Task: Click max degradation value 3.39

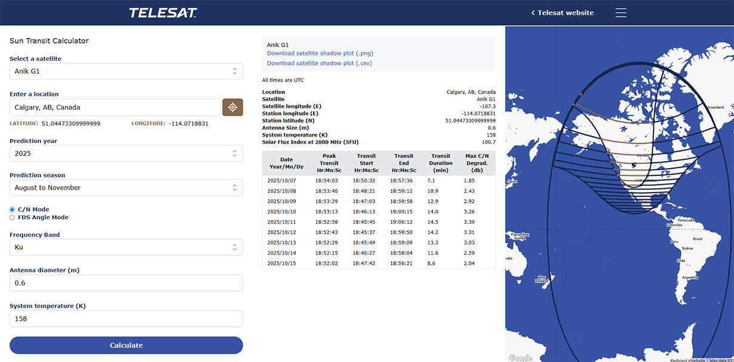Action: click(x=469, y=222)
